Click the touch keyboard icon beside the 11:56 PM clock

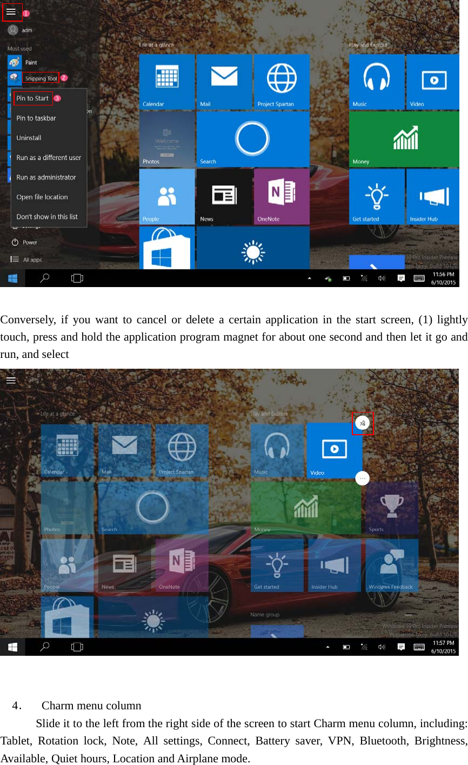419,278
